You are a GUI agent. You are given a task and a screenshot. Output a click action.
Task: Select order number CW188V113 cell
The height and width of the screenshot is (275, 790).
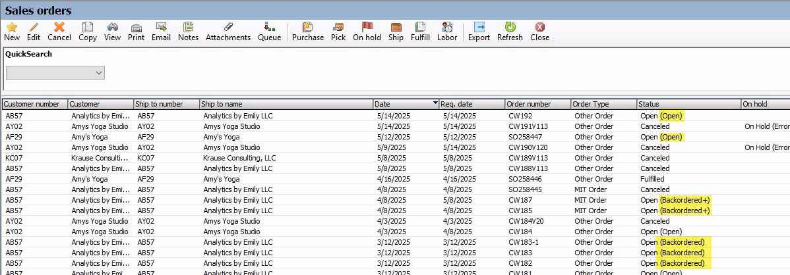pos(537,168)
